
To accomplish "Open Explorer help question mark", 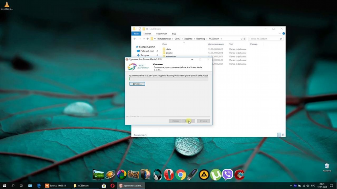I will 284,34.
